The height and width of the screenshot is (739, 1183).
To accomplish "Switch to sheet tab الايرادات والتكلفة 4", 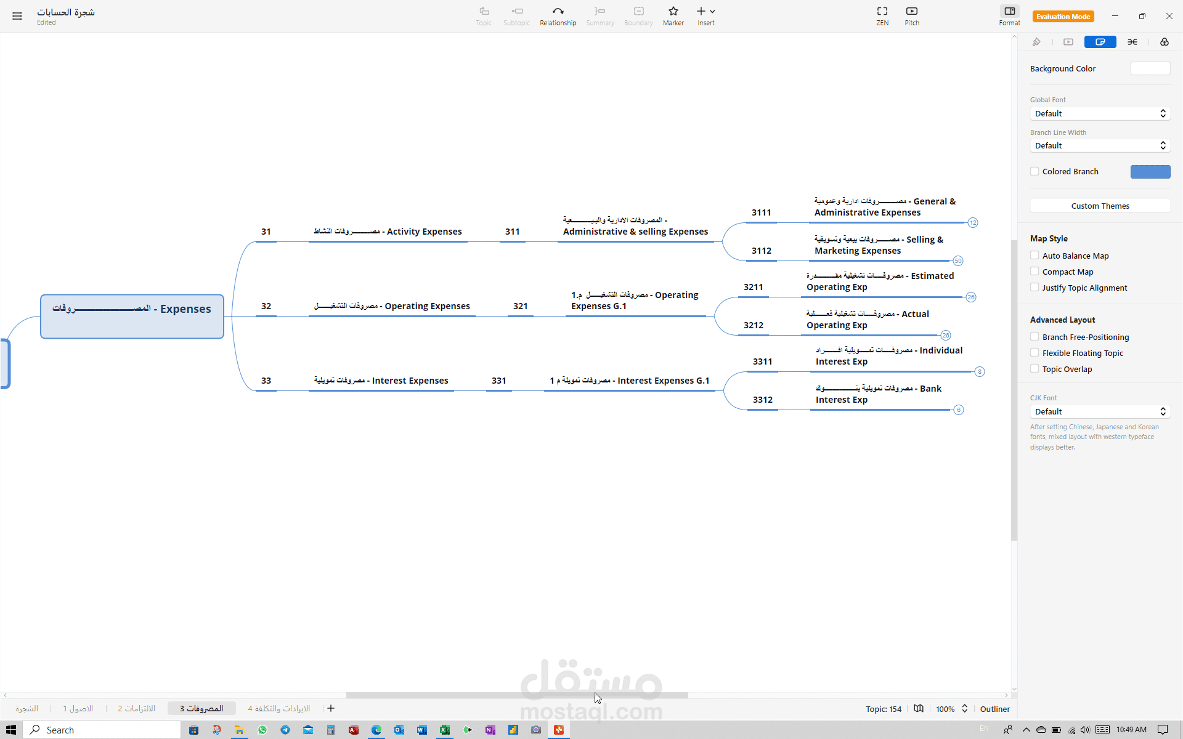I will (x=278, y=709).
